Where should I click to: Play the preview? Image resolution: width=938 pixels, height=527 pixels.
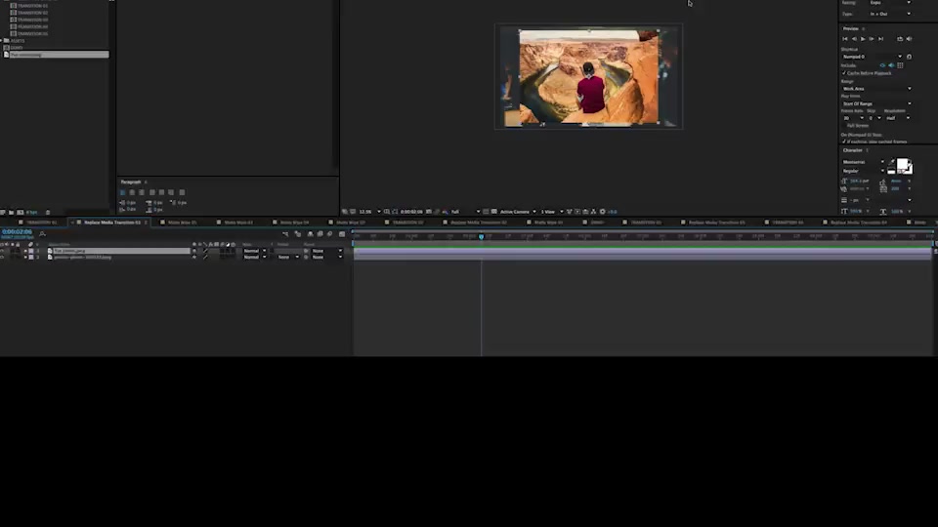click(863, 39)
